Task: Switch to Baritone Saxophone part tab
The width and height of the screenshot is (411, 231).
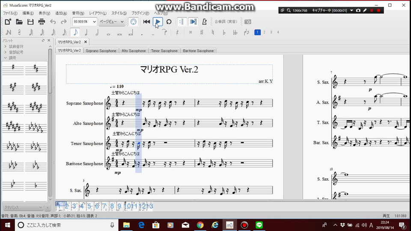Action: [198, 51]
